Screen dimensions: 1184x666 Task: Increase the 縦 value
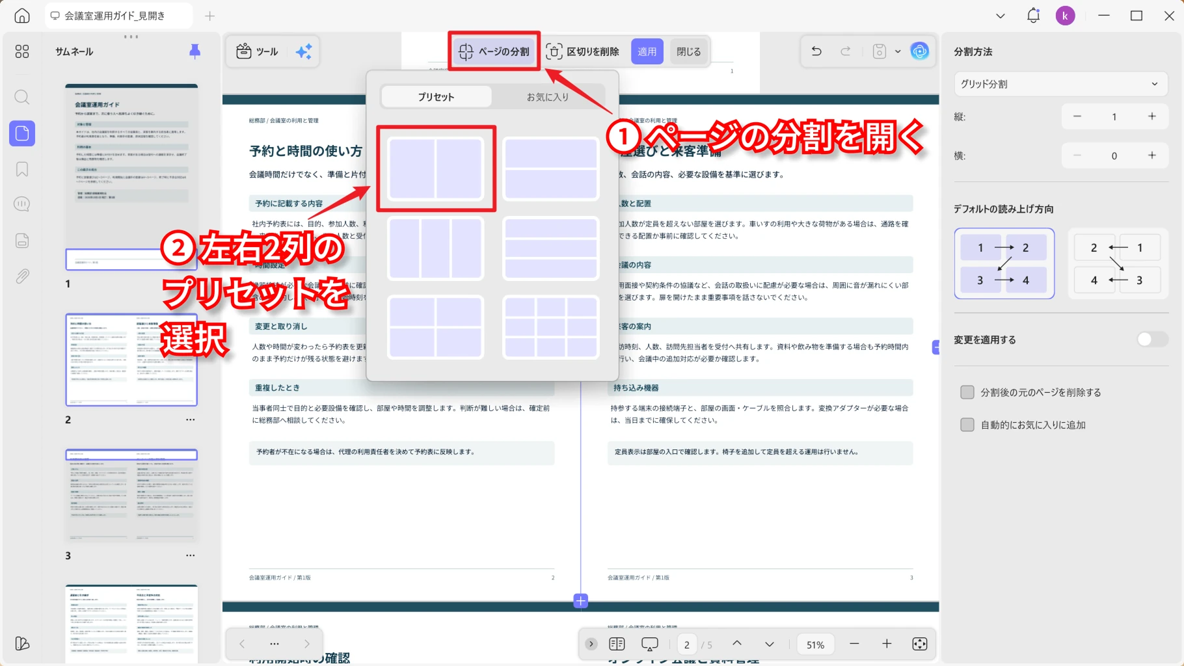click(x=1151, y=116)
